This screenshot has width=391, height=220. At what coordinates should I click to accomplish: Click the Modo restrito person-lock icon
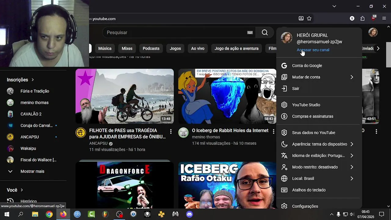tap(284, 167)
